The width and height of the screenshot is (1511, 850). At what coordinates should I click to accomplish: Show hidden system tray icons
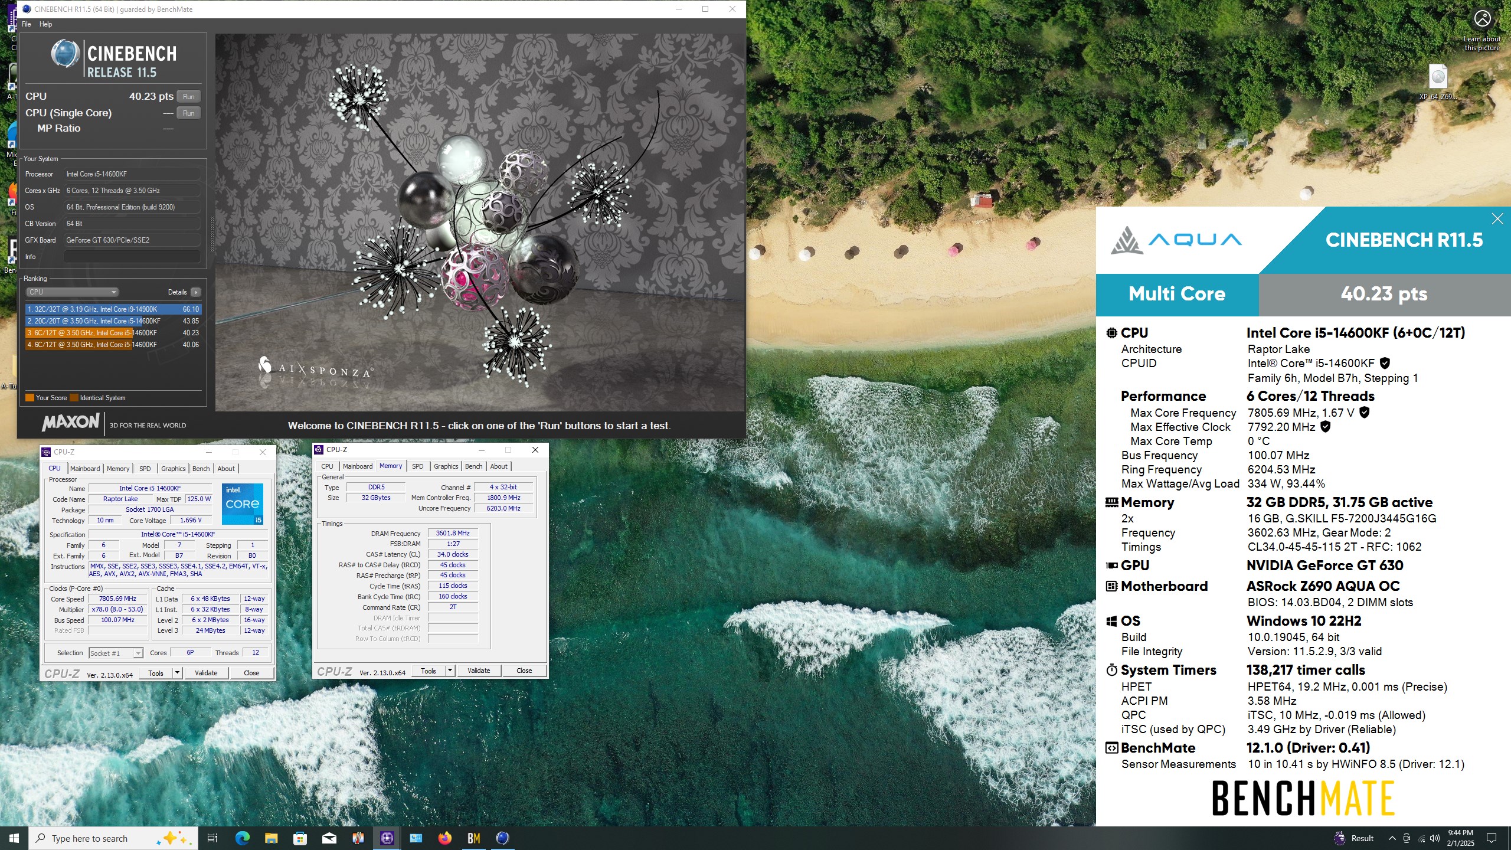coord(1392,838)
